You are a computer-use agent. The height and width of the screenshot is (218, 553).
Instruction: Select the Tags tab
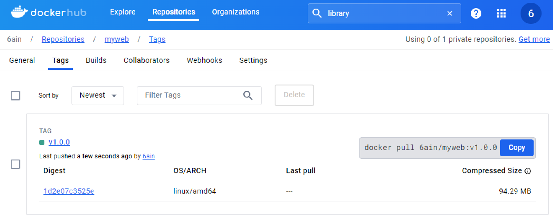coord(60,60)
